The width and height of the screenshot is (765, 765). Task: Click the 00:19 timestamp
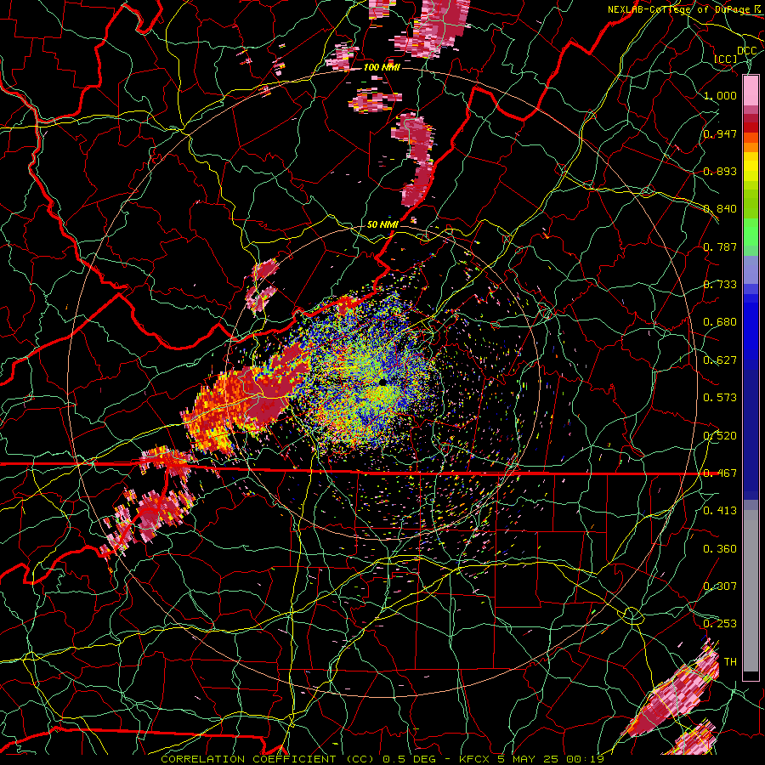point(585,759)
